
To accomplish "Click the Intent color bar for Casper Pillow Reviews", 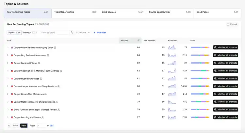I will pyautogui.click(x=200, y=47).
